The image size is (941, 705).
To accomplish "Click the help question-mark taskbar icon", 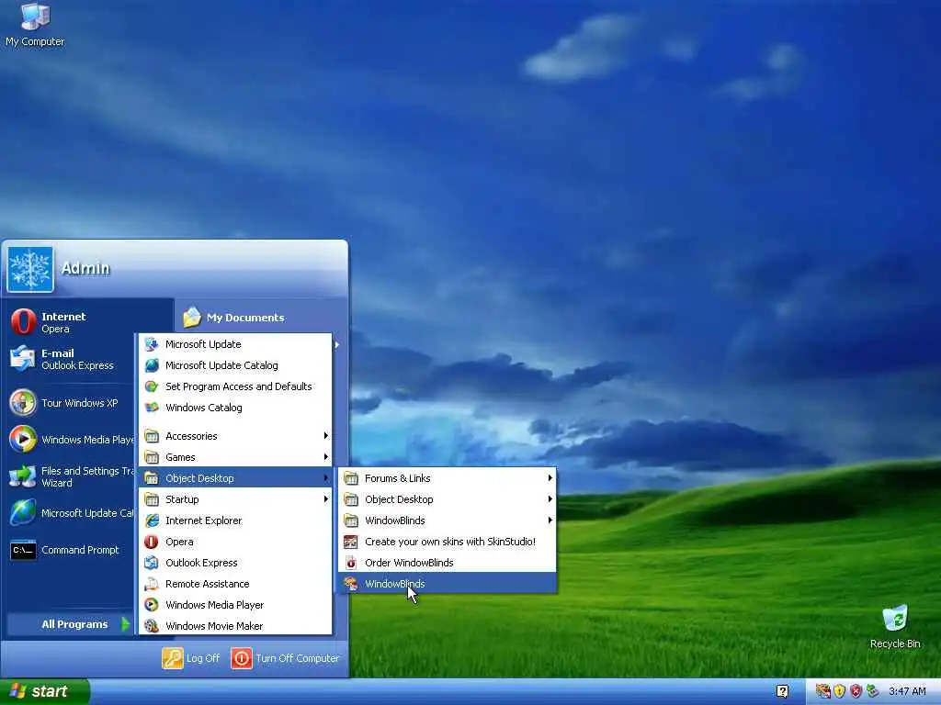I will click(x=782, y=691).
